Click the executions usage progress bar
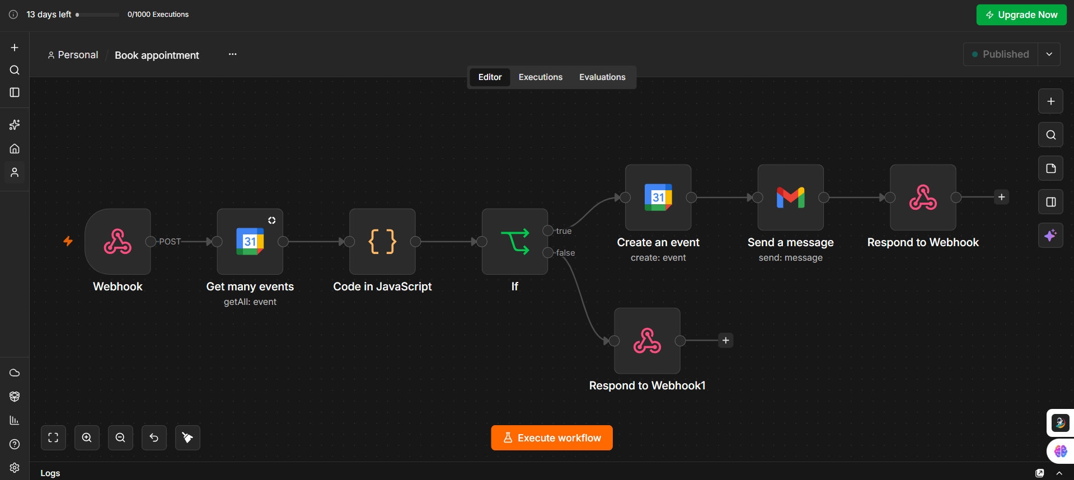Screen dimensions: 1074x480 (97, 15)
